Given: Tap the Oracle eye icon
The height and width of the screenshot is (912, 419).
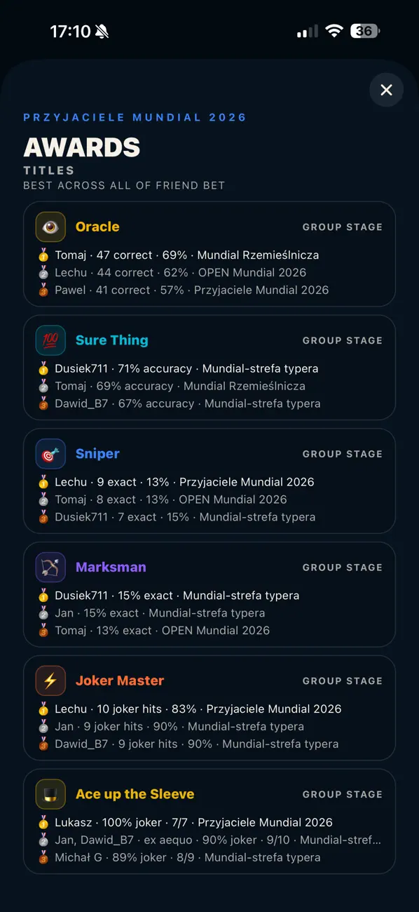Looking at the screenshot, I should click(x=50, y=227).
